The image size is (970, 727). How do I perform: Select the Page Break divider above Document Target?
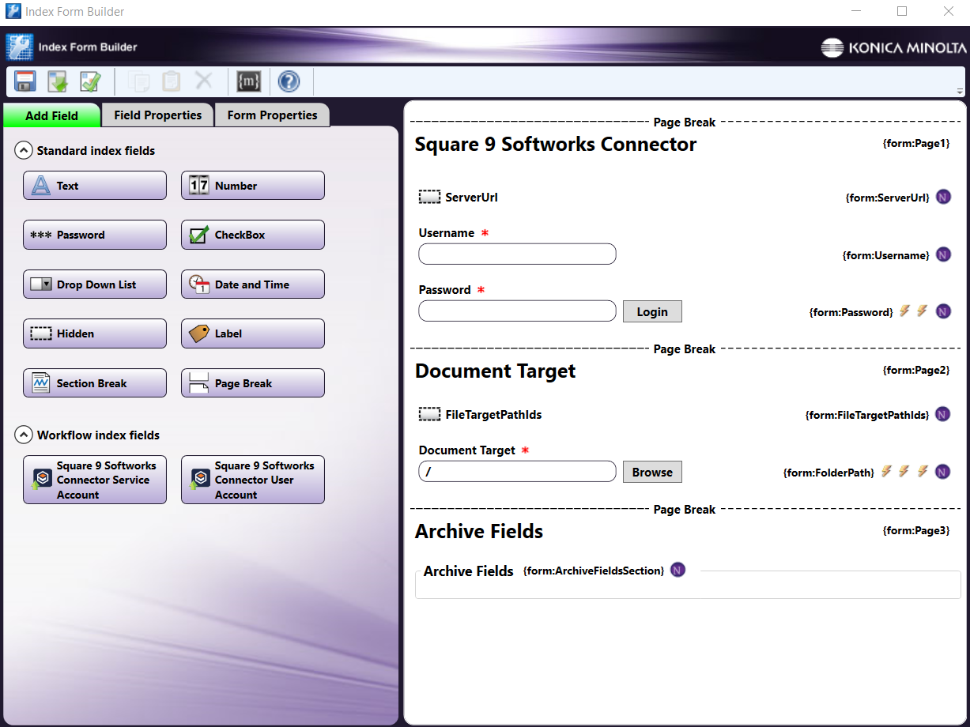tap(685, 349)
